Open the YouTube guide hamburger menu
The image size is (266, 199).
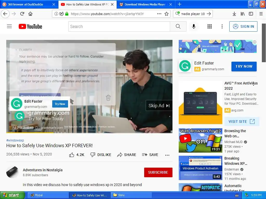(x=9, y=26)
